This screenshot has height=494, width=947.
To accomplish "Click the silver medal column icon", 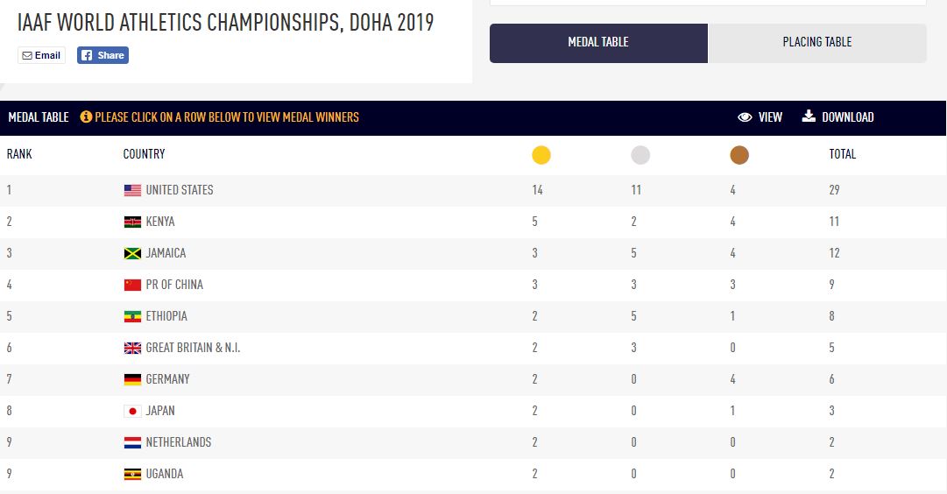I will point(640,155).
